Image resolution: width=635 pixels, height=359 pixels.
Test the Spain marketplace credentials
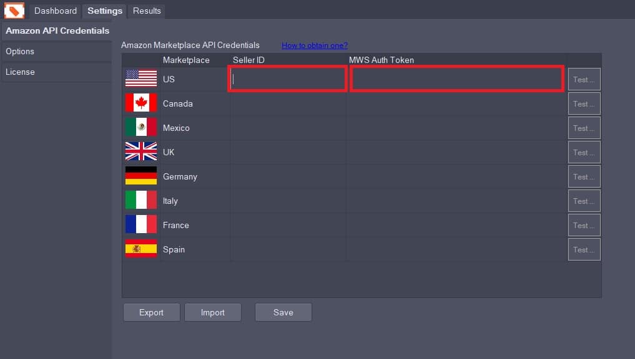point(584,249)
